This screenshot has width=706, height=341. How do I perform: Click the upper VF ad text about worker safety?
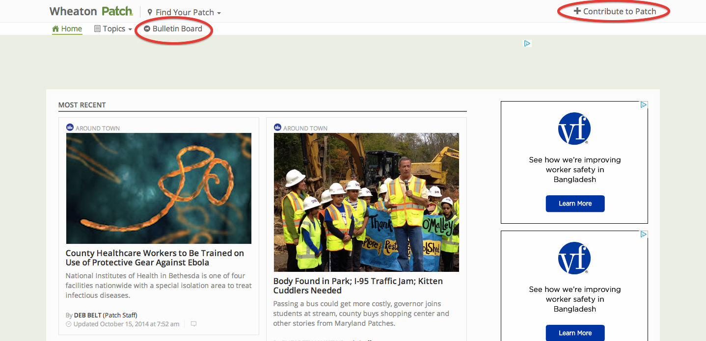(575, 170)
